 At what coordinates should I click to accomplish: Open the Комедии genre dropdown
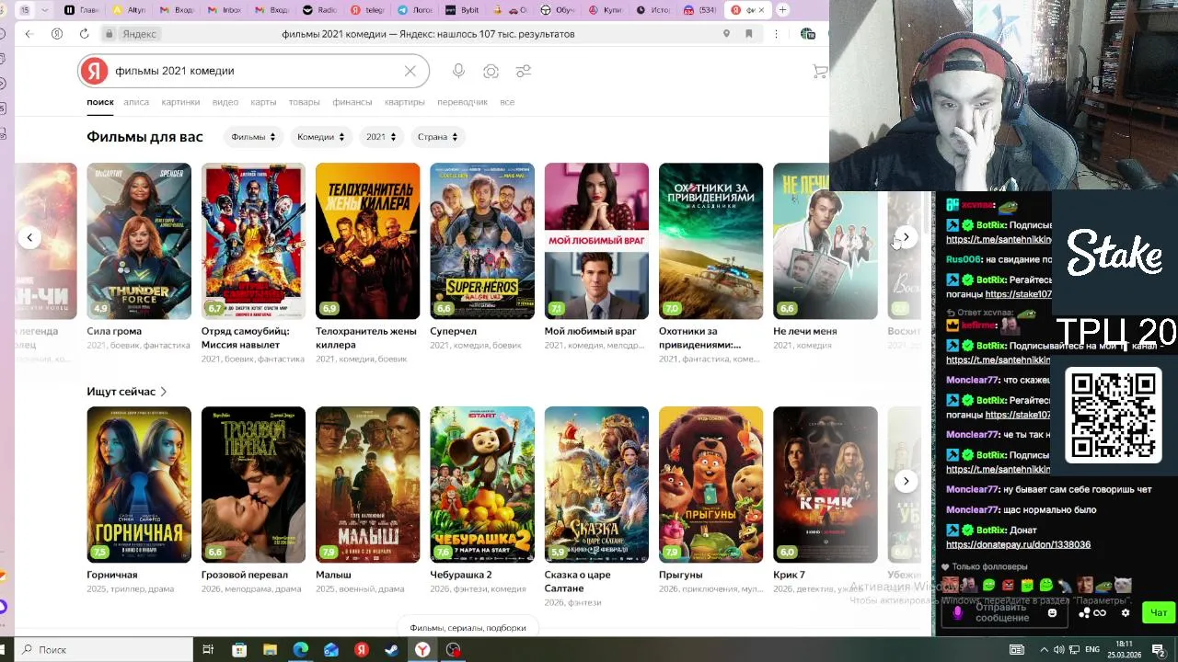point(320,137)
